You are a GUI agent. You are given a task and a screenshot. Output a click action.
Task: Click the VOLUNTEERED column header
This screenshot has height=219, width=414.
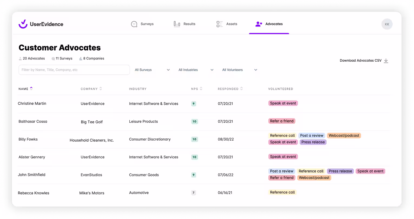[281, 89]
